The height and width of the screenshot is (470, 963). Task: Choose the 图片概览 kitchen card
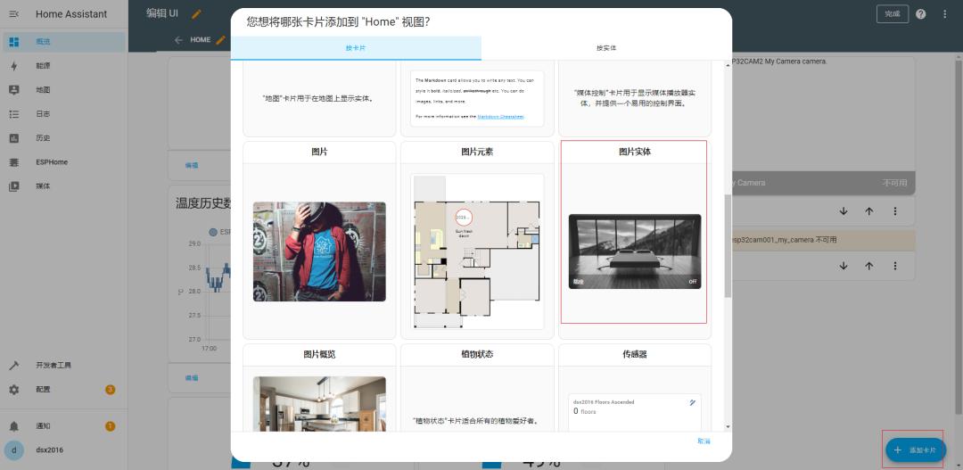(319, 388)
